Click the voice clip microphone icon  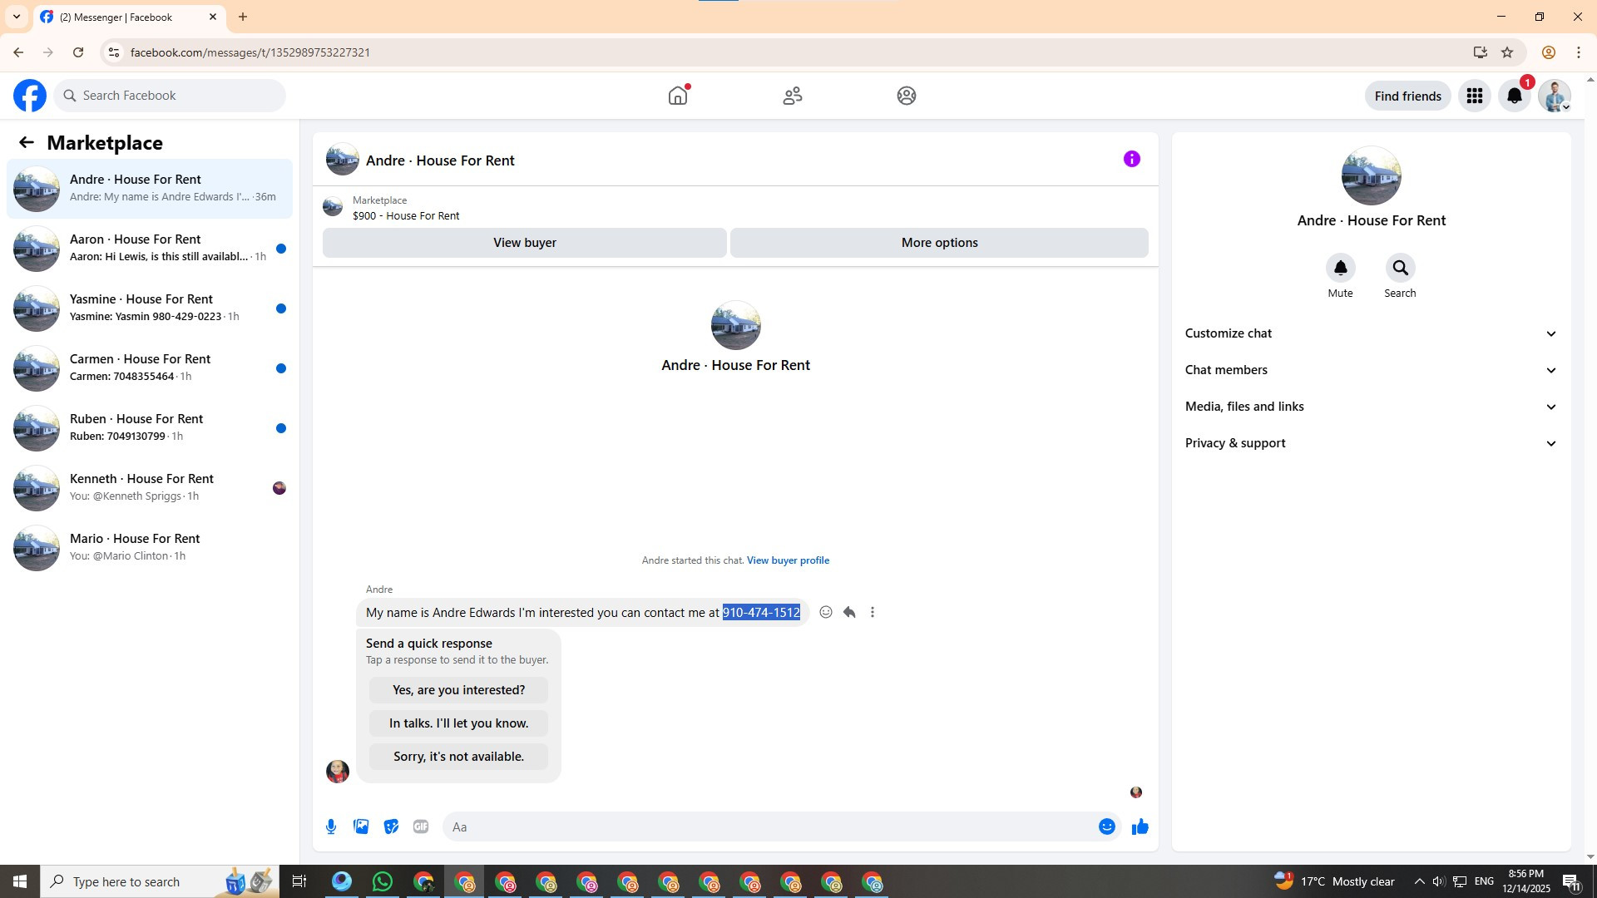point(331,826)
